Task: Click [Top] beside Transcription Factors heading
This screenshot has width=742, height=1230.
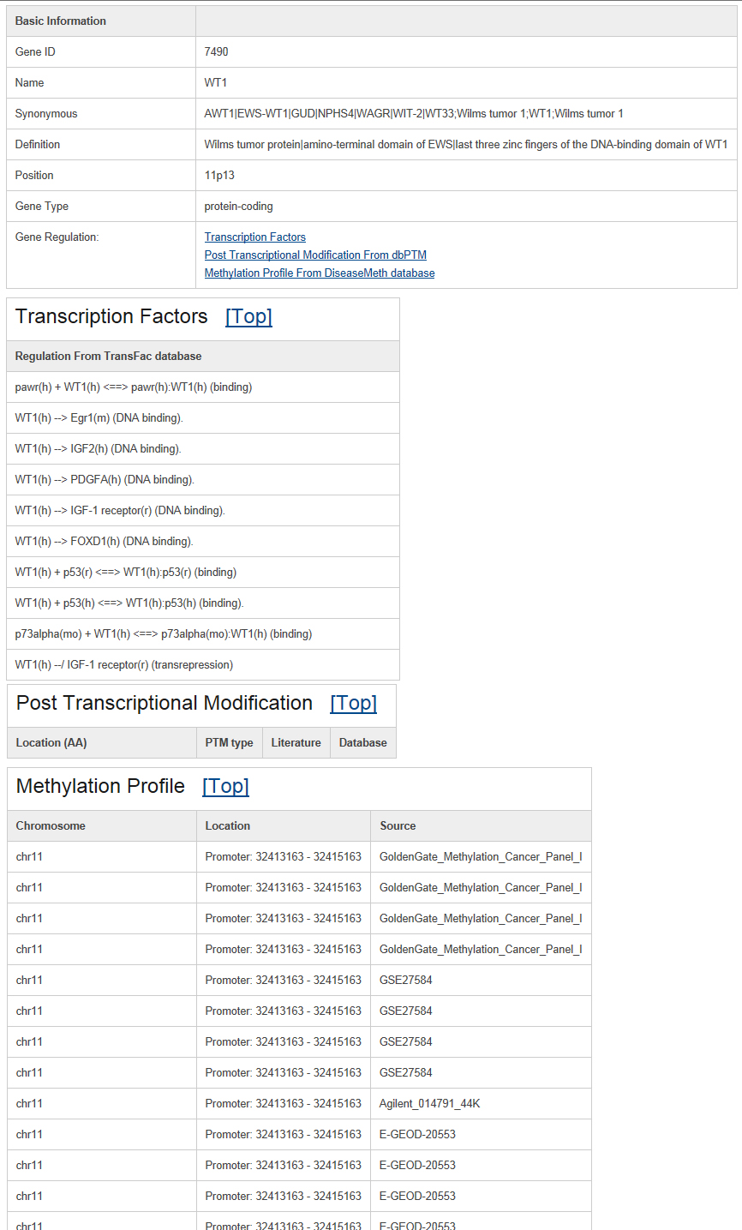Action: click(x=248, y=316)
